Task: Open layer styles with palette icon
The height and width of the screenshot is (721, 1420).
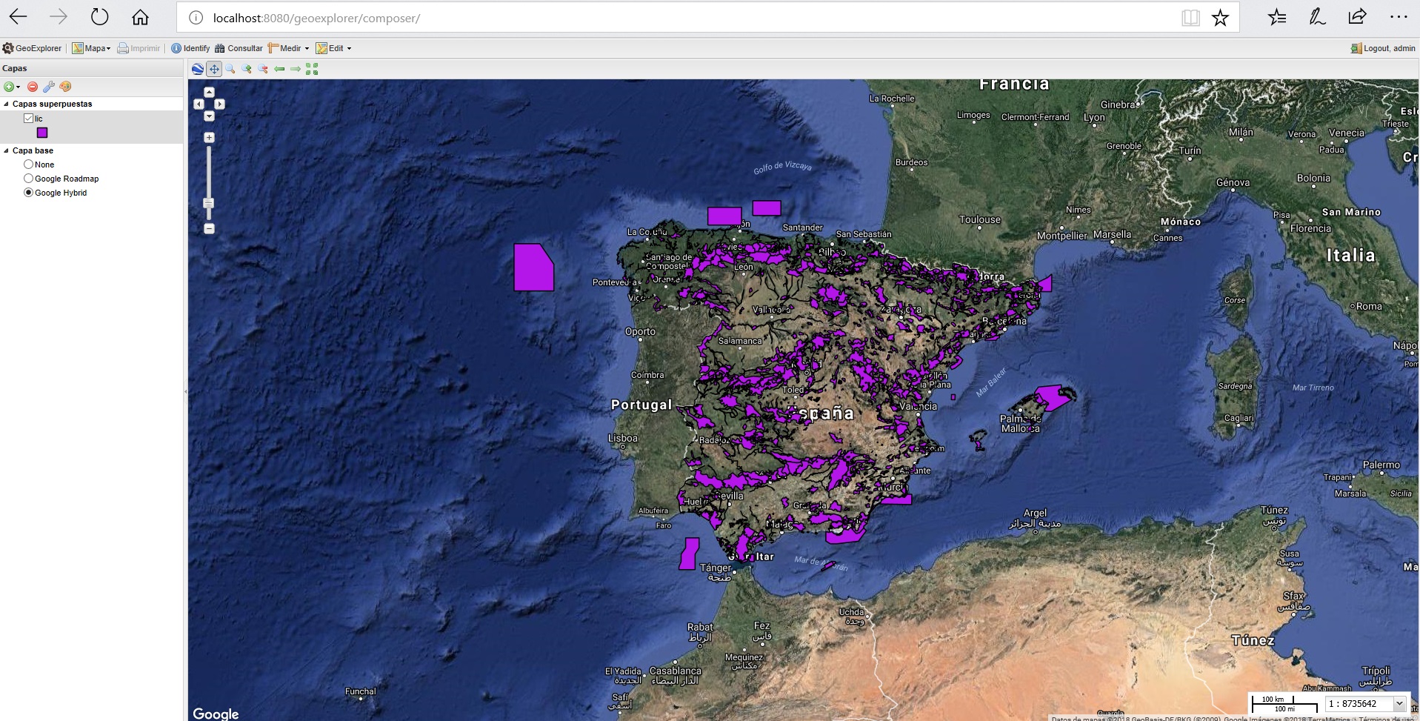Action: coord(65,87)
